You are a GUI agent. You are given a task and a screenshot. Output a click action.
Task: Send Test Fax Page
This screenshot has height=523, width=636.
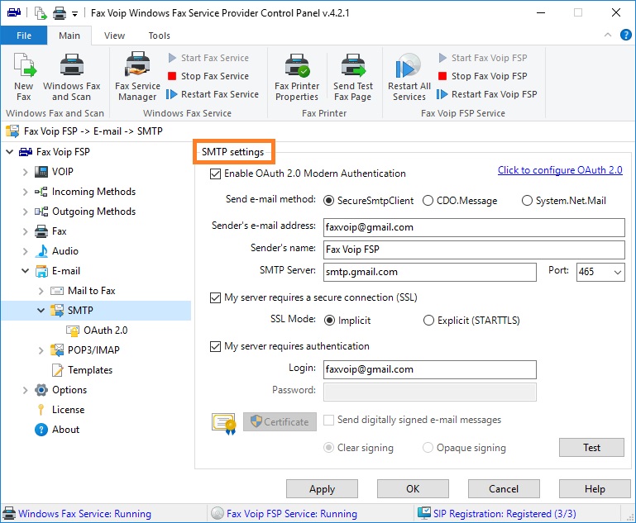tap(353, 77)
